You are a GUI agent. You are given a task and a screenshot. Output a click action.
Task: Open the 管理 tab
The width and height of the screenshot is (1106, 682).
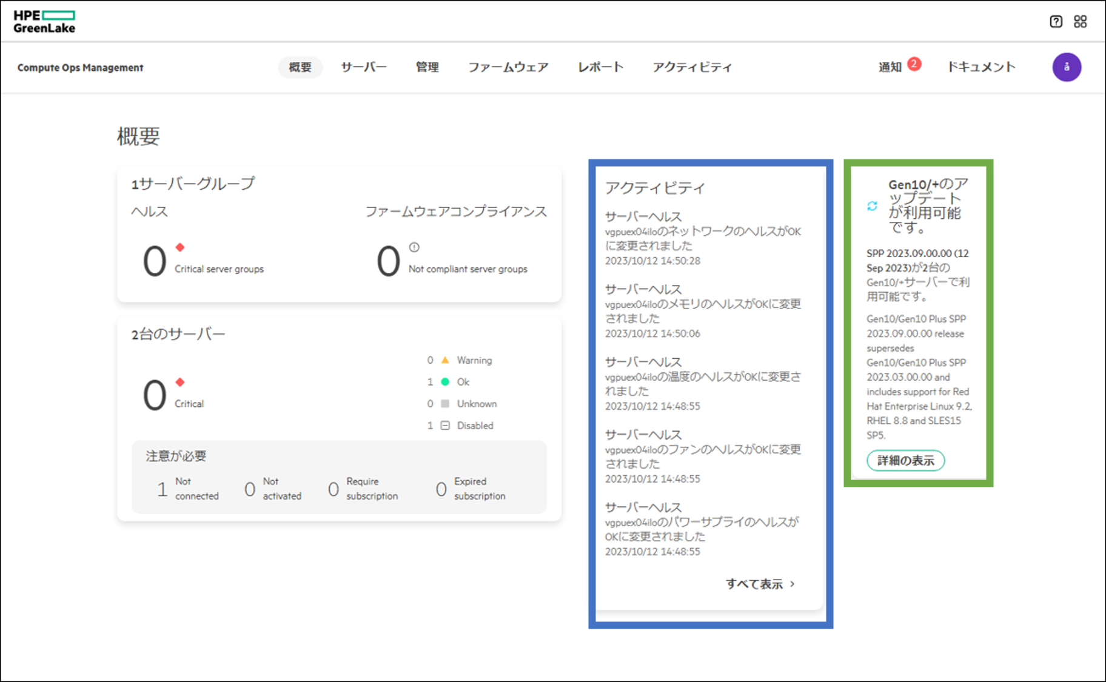(x=427, y=67)
